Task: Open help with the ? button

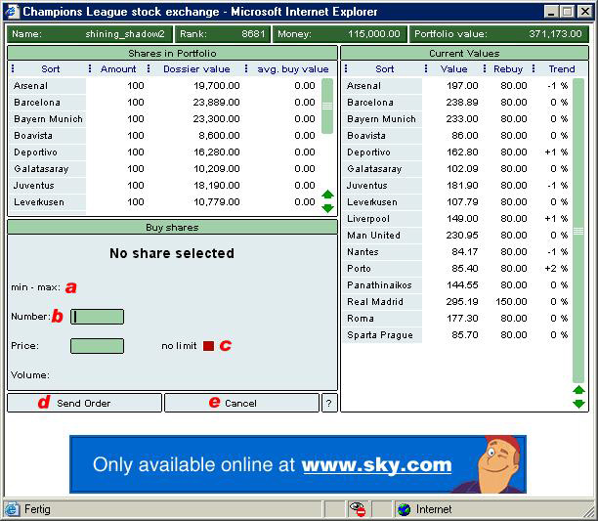Action: tap(329, 403)
